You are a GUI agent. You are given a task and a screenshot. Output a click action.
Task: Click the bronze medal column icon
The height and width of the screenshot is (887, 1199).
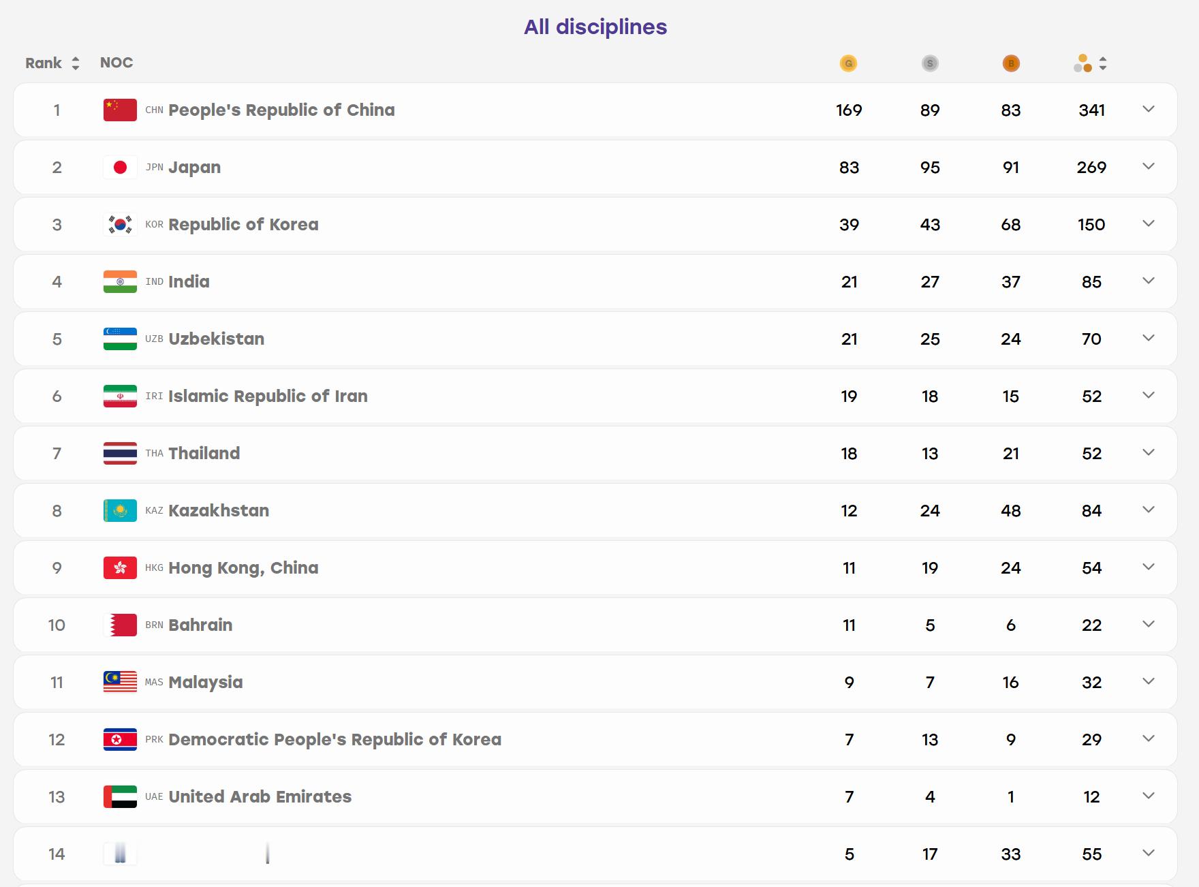(1011, 63)
